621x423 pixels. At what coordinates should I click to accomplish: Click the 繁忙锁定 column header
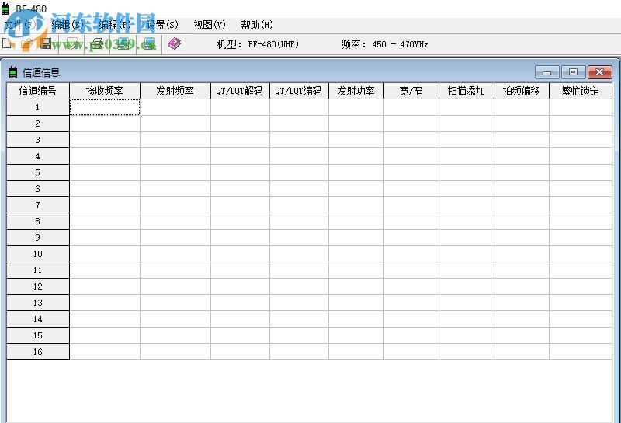tap(580, 91)
